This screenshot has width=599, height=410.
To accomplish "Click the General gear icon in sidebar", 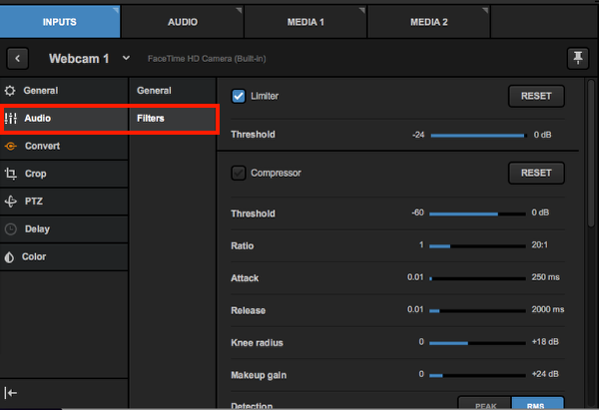I will [11, 90].
